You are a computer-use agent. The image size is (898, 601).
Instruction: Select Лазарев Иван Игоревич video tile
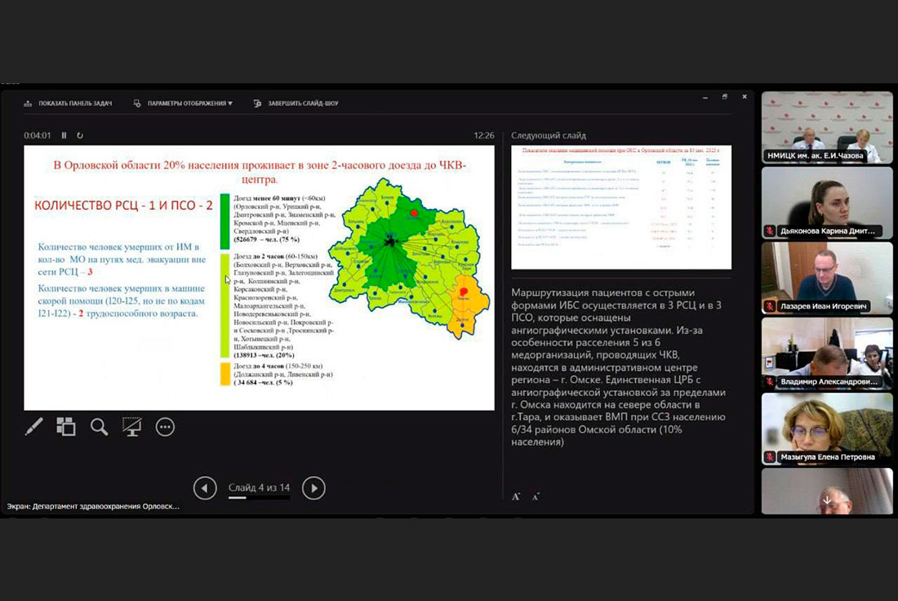(x=827, y=278)
